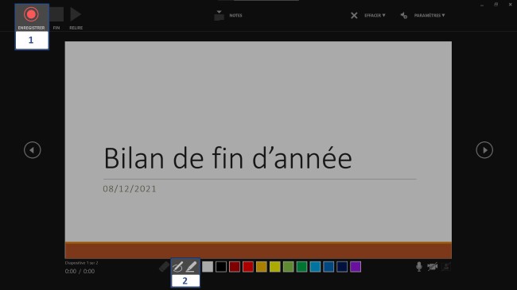
Task: Pick the purple ink color
Action: pos(356,267)
